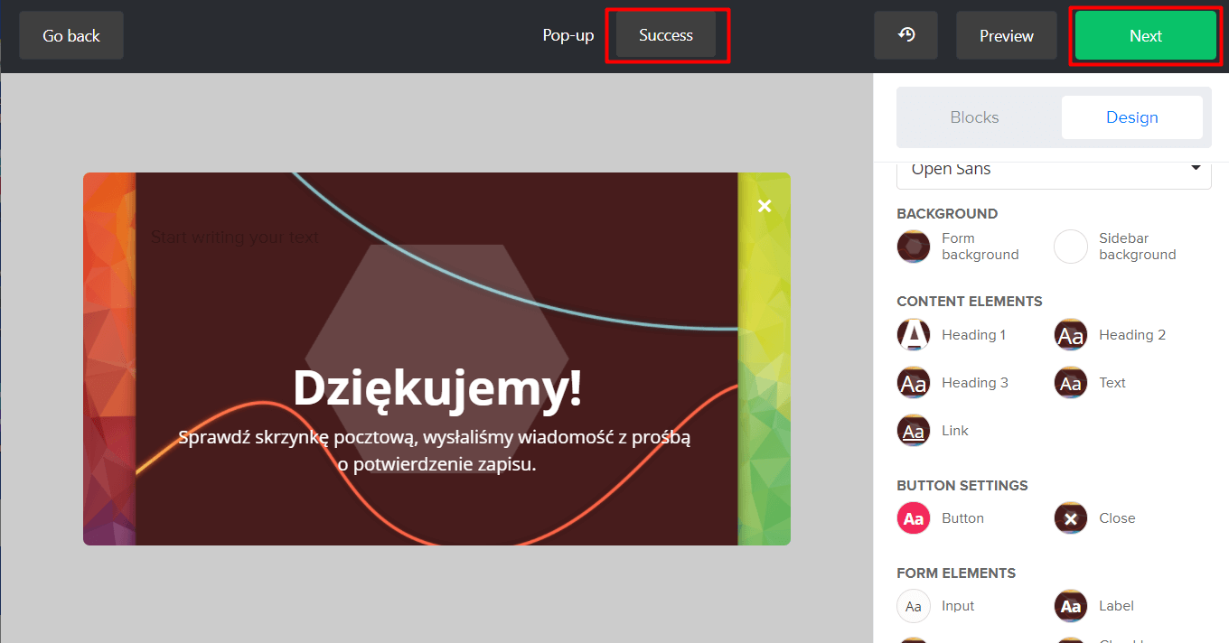
Task: Switch to the Success view
Action: (666, 35)
